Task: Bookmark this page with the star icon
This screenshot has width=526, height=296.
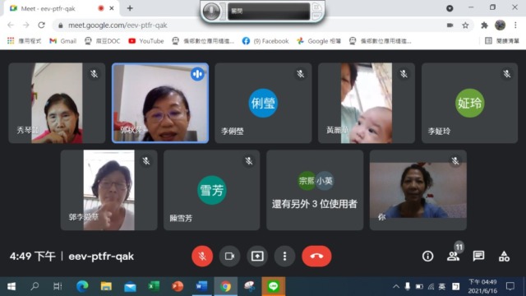Action: click(x=465, y=25)
